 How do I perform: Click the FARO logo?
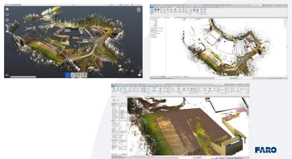(x=266, y=150)
